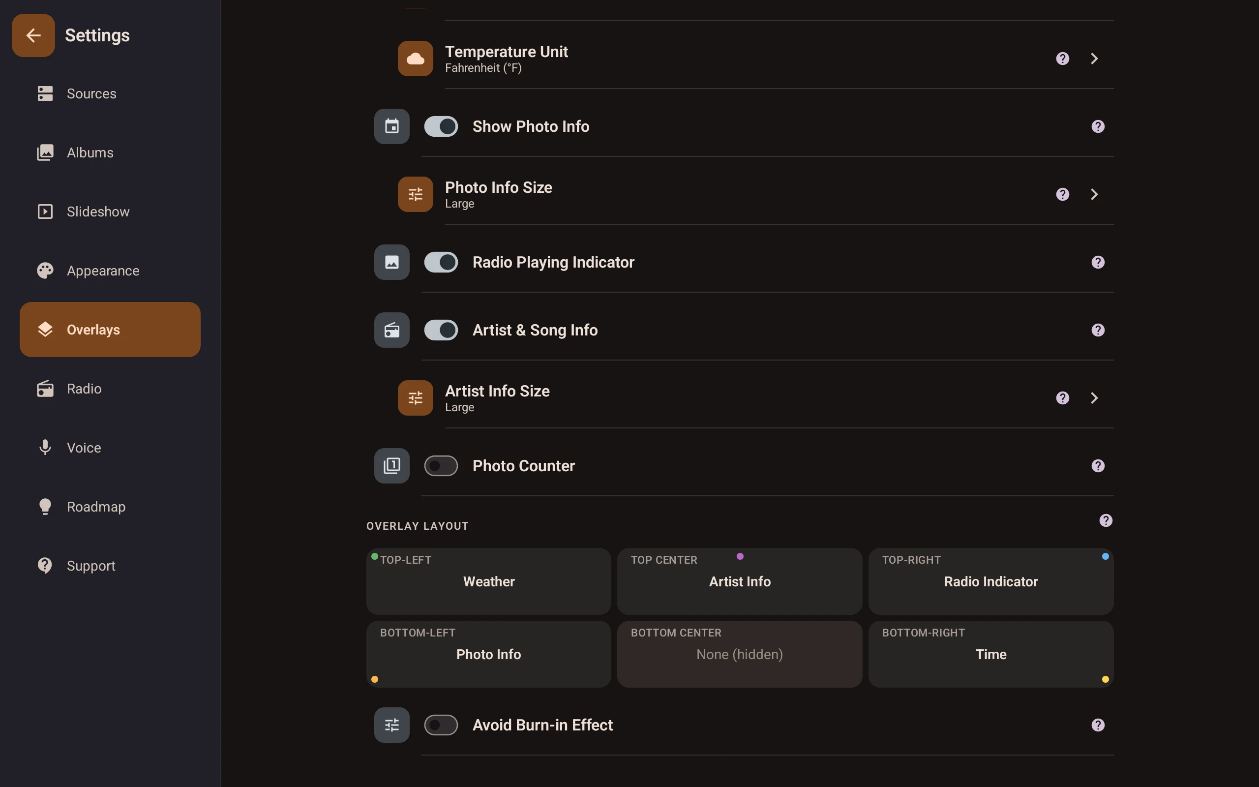View the Roadmap section
This screenshot has height=787, width=1259.
[110, 507]
